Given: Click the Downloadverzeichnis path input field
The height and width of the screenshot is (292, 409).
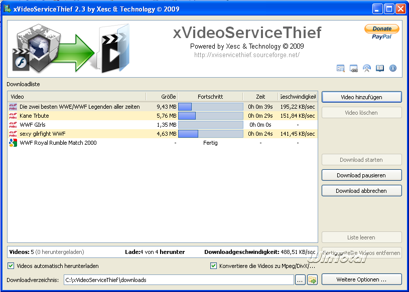Looking at the screenshot, I should pyautogui.click(x=179, y=280).
